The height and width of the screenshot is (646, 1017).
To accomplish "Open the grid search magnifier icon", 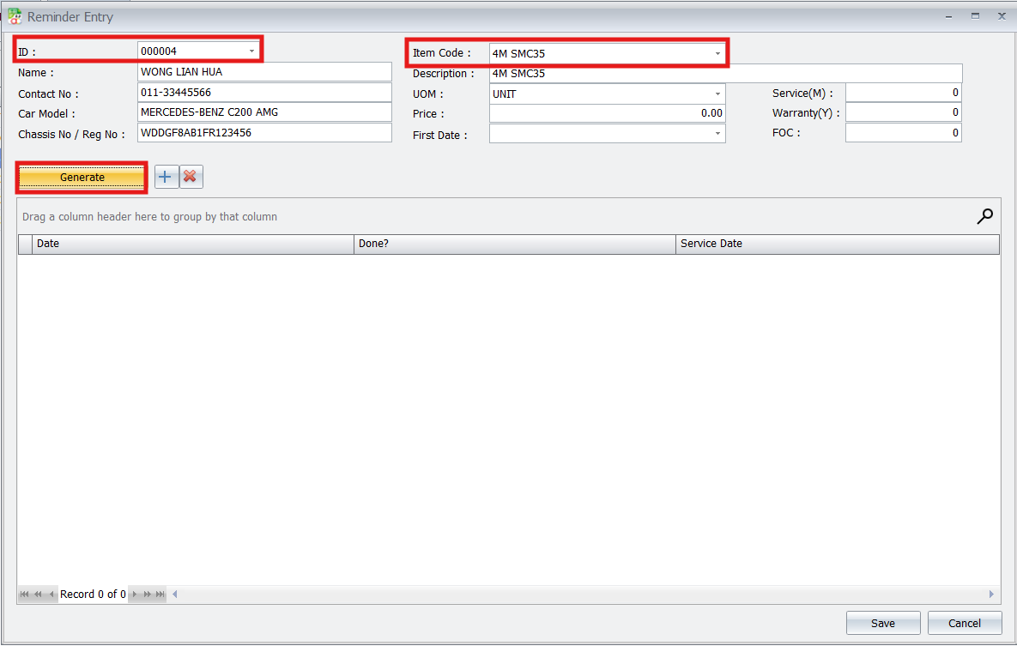I will pyautogui.click(x=985, y=216).
